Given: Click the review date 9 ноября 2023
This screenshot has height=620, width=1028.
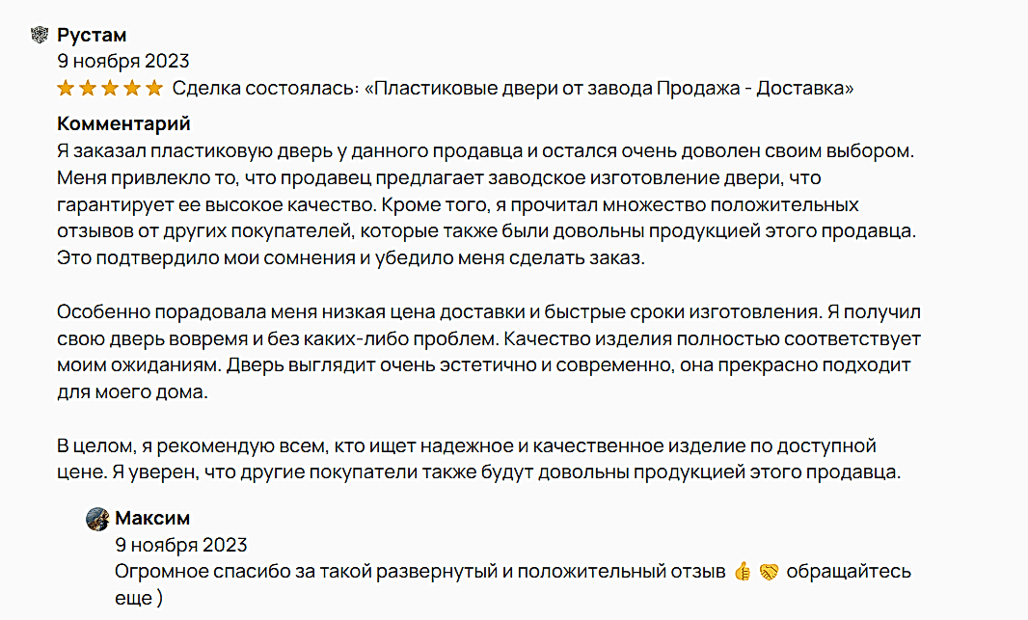Looking at the screenshot, I should click(x=123, y=61).
